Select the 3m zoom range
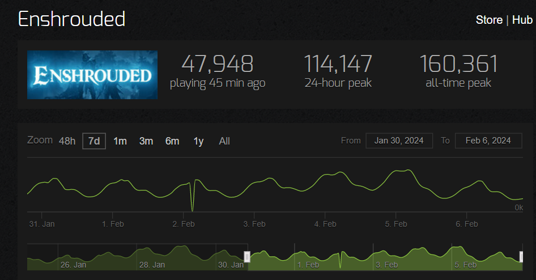 click(x=146, y=141)
